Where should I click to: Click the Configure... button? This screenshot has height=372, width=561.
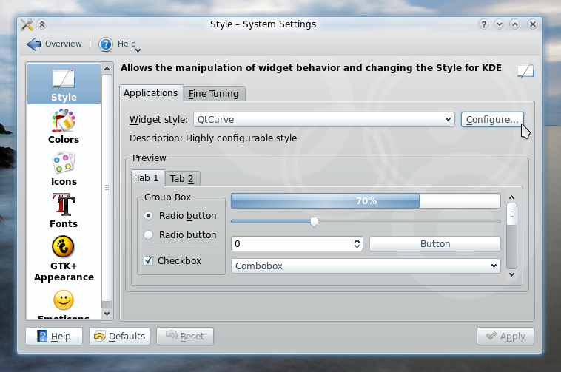(x=492, y=119)
